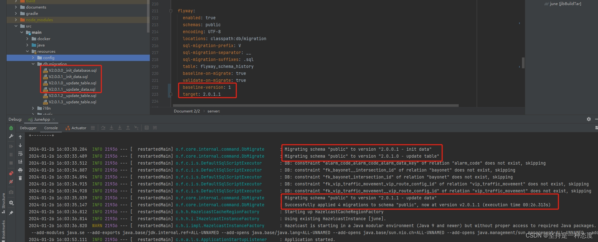This screenshot has width=598, height=242.
Task: Close the JuneApp debug tab
Action: (54, 119)
